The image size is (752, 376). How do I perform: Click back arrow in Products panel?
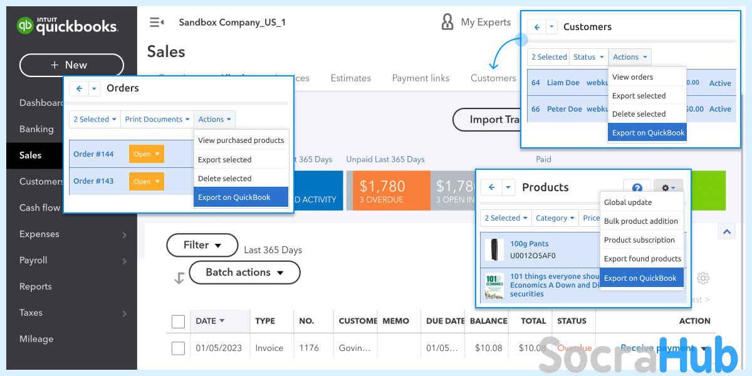coord(491,187)
